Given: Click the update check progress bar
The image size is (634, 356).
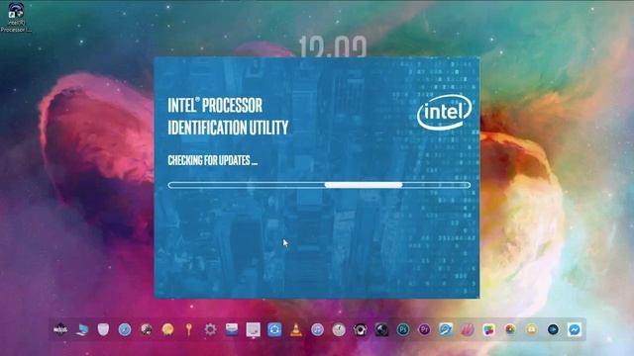Looking at the screenshot, I should click(x=319, y=185).
